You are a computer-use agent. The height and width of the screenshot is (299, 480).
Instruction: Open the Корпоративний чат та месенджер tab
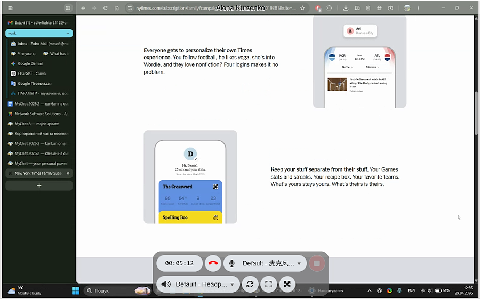(x=39, y=133)
